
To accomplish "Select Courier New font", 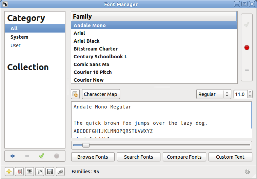I will point(154,80).
